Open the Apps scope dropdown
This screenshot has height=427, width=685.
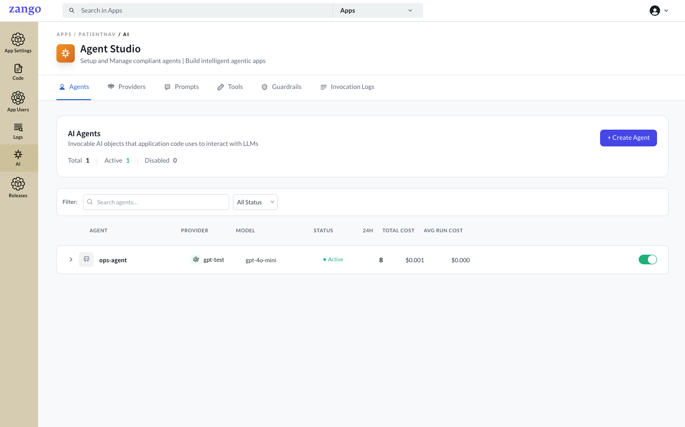[x=378, y=11]
